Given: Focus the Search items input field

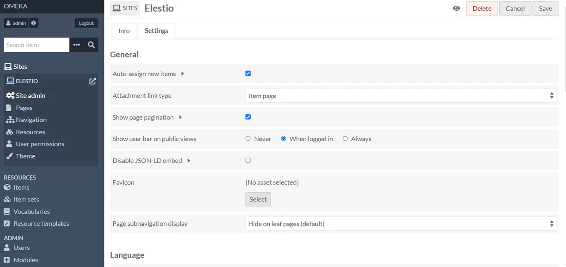Looking at the screenshot, I should [37, 45].
